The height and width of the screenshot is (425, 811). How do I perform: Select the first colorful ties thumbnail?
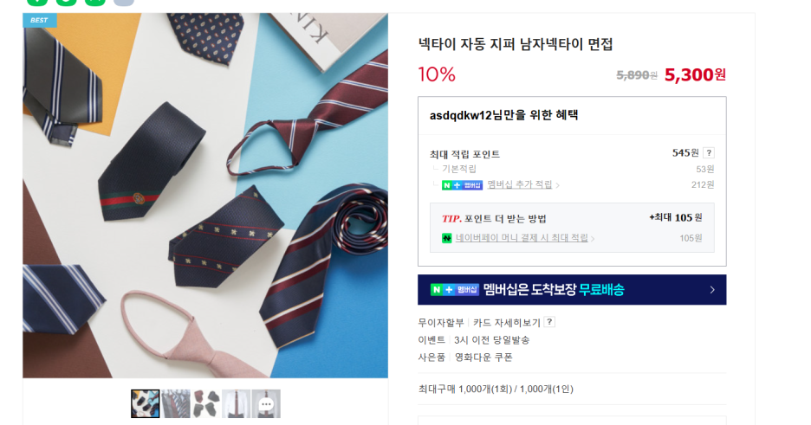(146, 404)
